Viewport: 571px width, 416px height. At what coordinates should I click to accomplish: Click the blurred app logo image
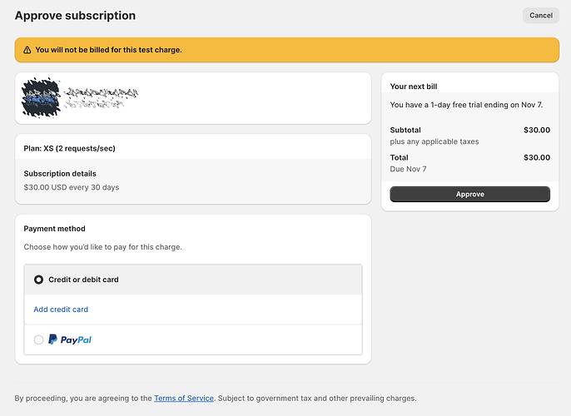tap(42, 98)
